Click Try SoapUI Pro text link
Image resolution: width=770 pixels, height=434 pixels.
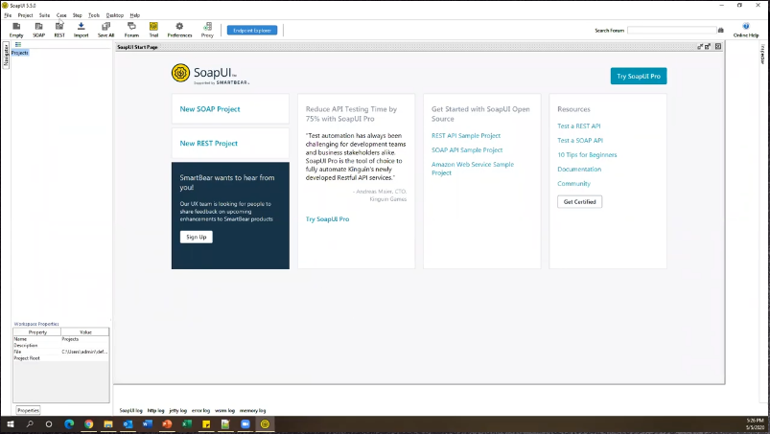[327, 219]
